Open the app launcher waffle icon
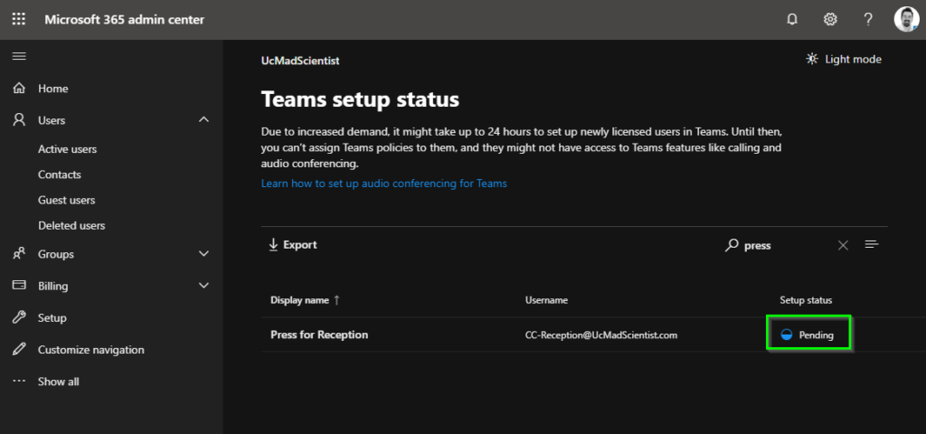 (19, 20)
